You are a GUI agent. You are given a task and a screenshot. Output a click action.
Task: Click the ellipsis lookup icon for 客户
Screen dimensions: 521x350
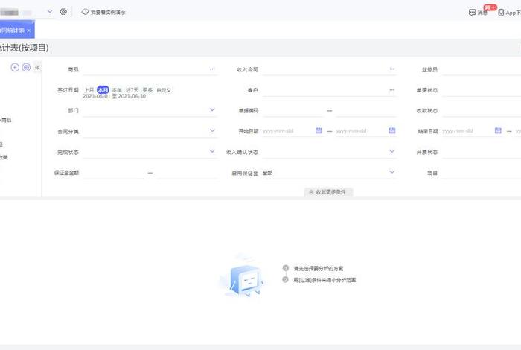click(x=392, y=90)
